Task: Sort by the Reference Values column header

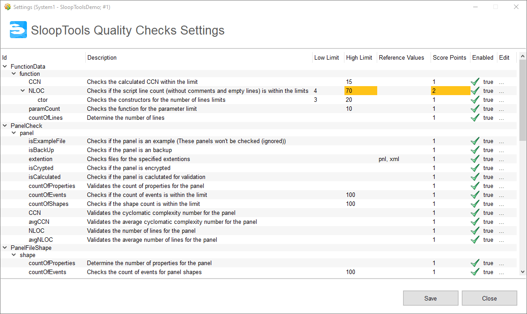Action: tap(404, 57)
